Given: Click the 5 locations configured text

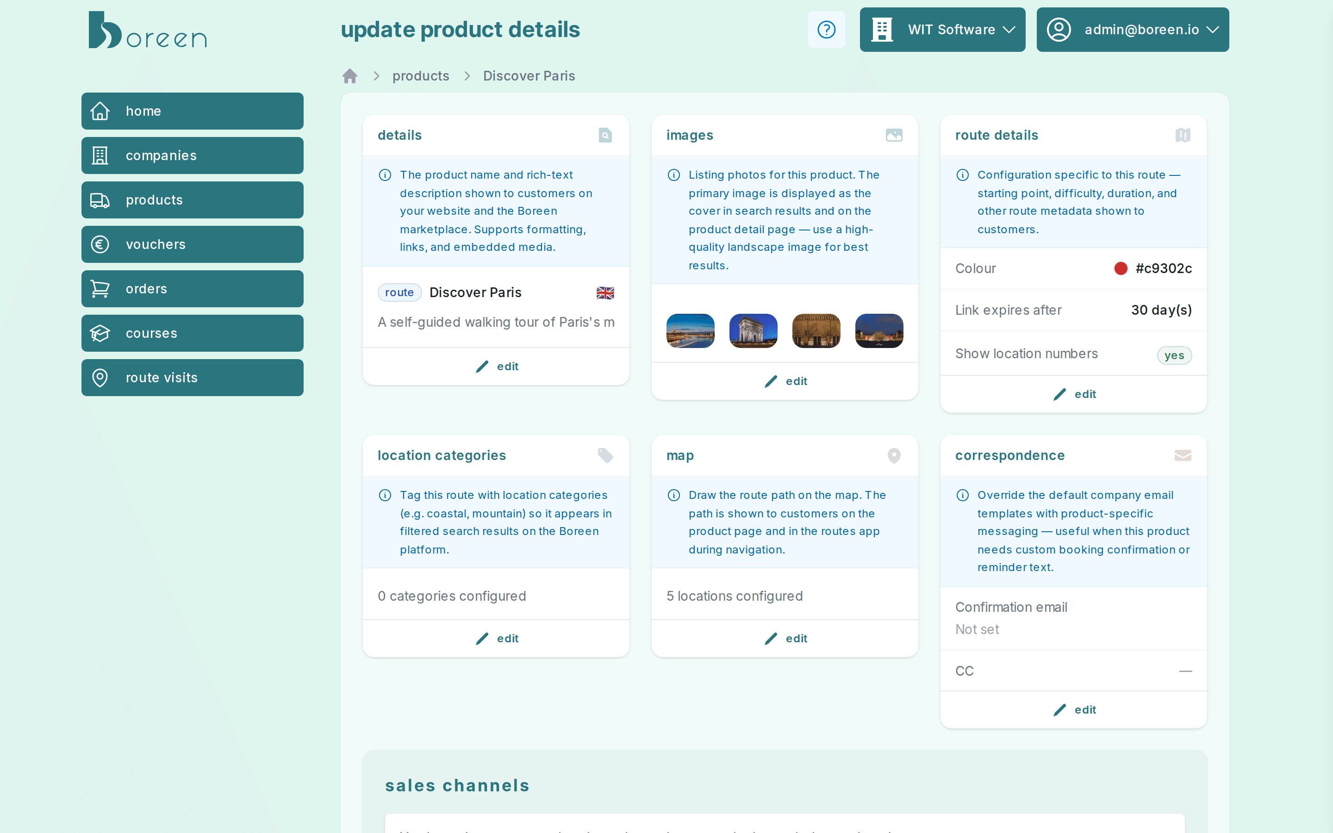Looking at the screenshot, I should (734, 596).
